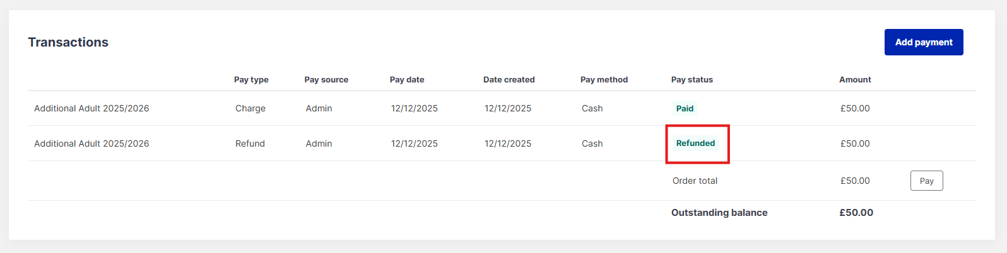Click the Outstanding balance label
Viewport: 1007px width, 253px height.
coord(719,213)
